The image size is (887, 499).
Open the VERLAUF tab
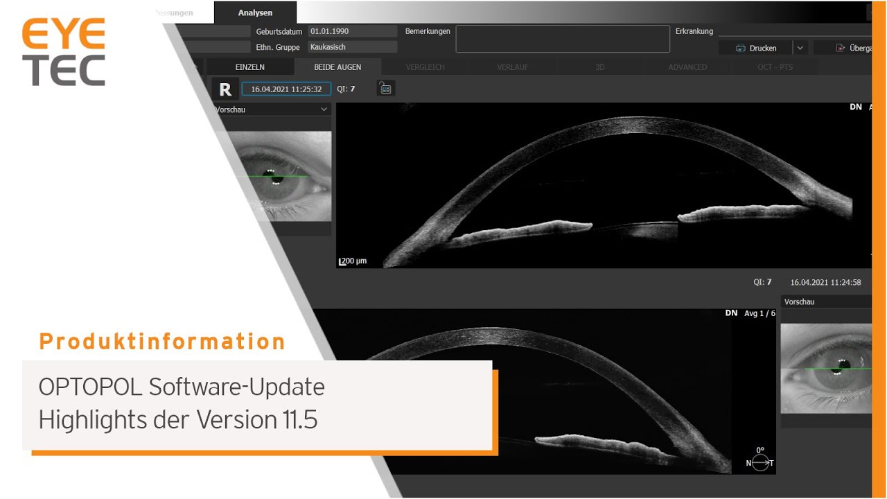tap(513, 67)
